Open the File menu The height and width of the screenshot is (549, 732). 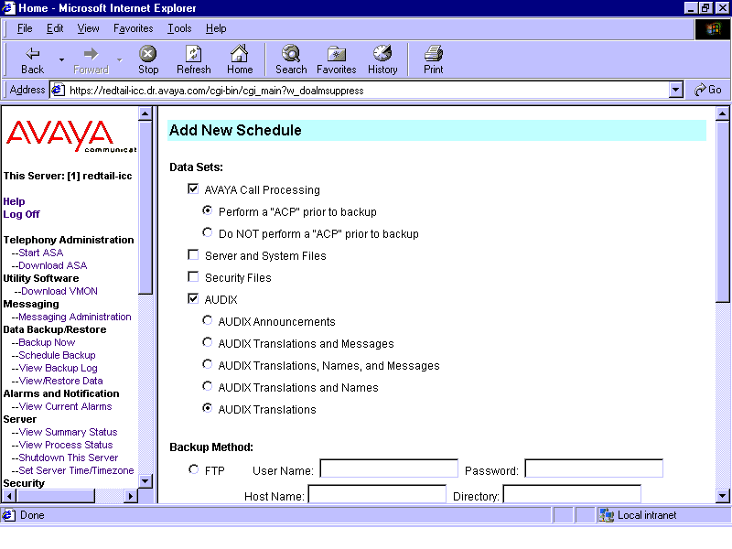[25, 28]
